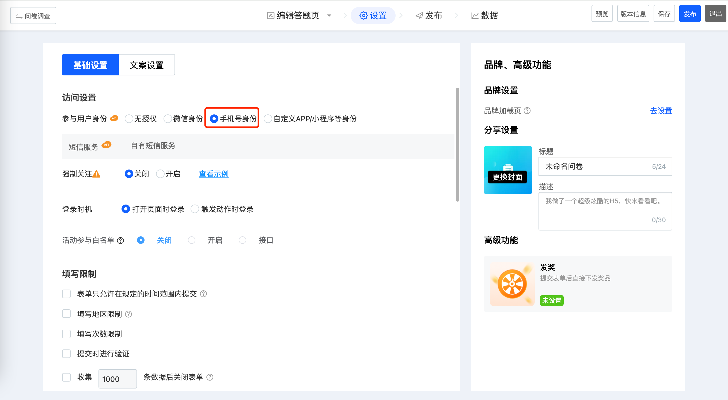Click the API badge beside 短信服务
This screenshot has height=400, width=728.
(106, 145)
